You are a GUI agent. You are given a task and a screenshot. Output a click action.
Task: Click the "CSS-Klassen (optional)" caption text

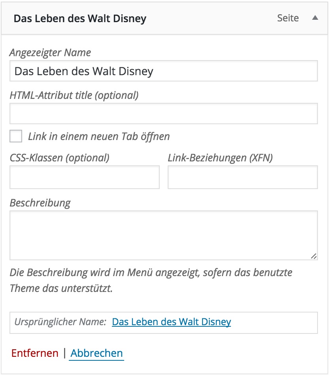pyautogui.click(x=59, y=158)
